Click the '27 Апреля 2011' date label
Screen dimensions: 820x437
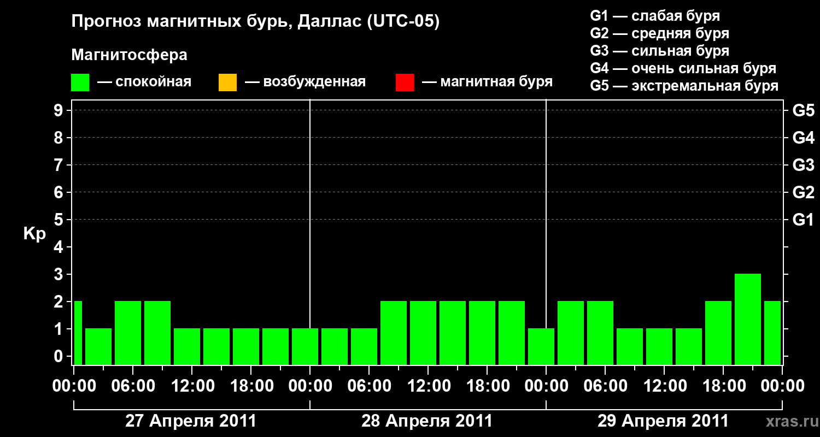pyautogui.click(x=191, y=421)
